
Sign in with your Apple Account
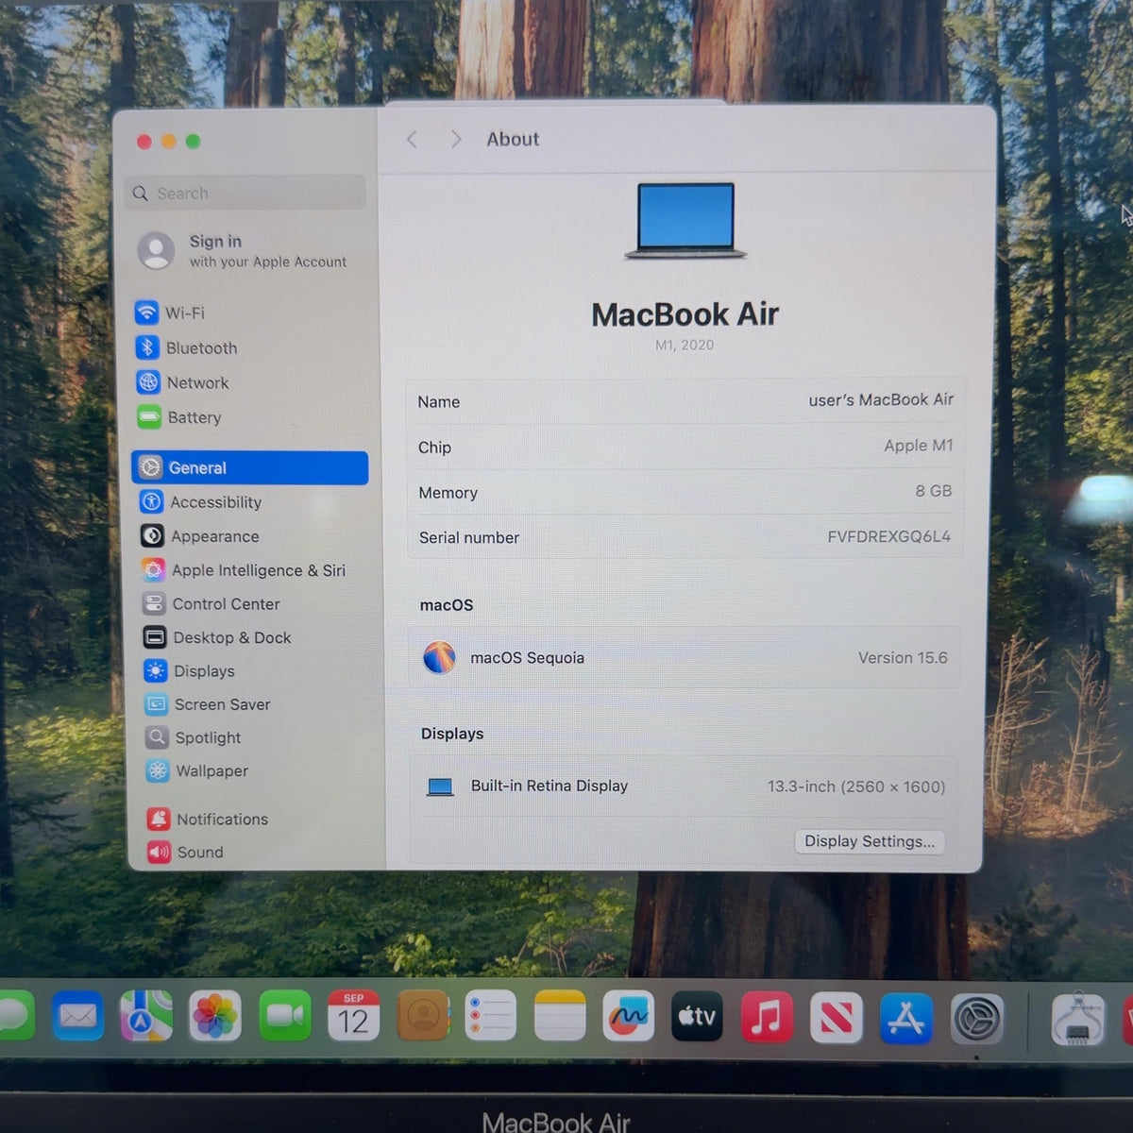[244, 250]
